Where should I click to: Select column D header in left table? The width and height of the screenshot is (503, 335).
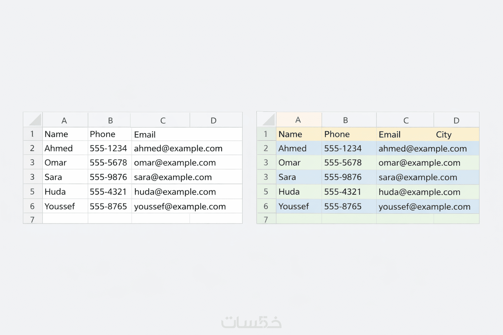click(214, 120)
